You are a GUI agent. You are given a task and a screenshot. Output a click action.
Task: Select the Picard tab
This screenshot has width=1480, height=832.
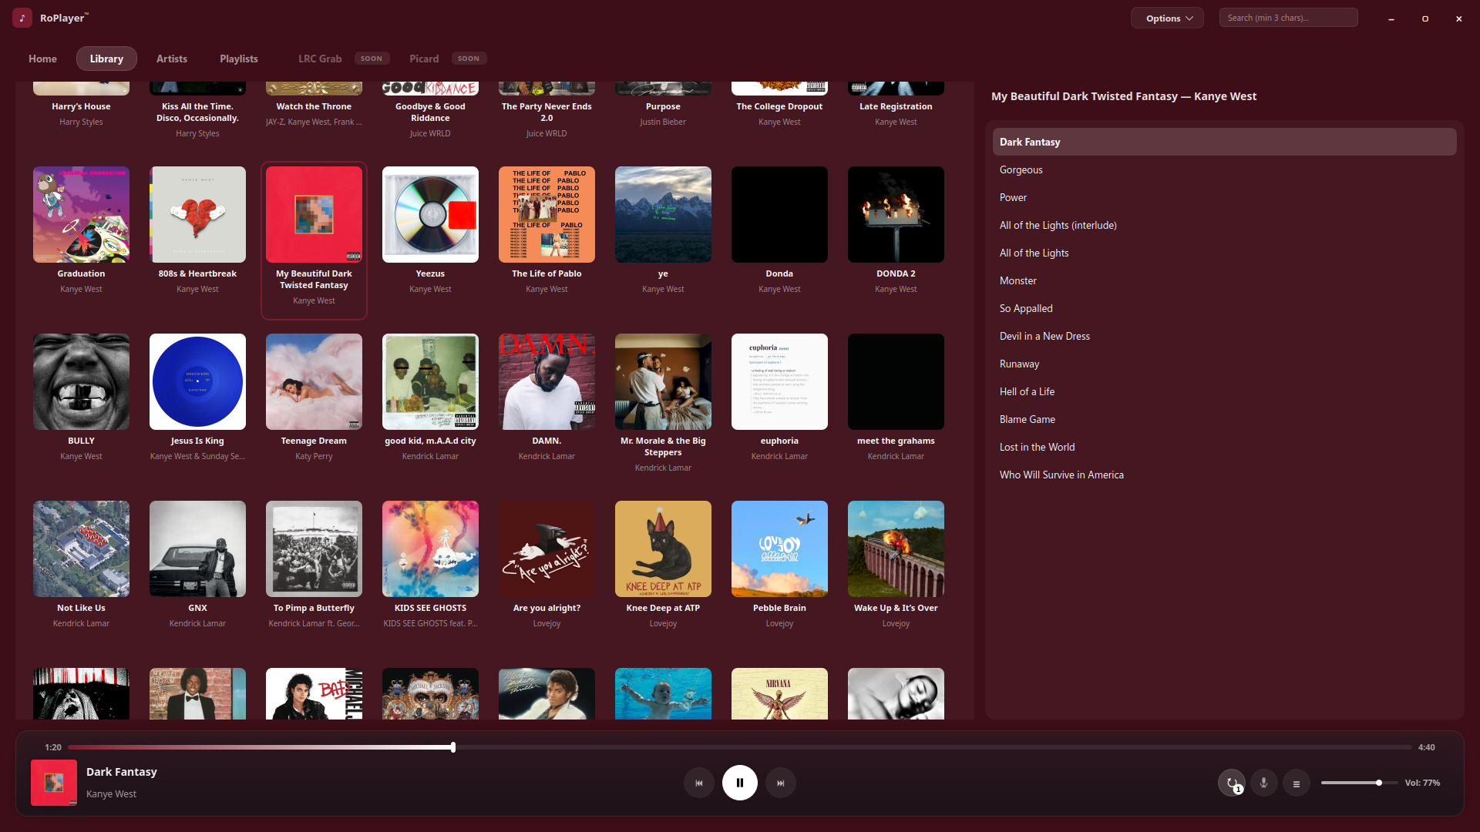point(424,59)
